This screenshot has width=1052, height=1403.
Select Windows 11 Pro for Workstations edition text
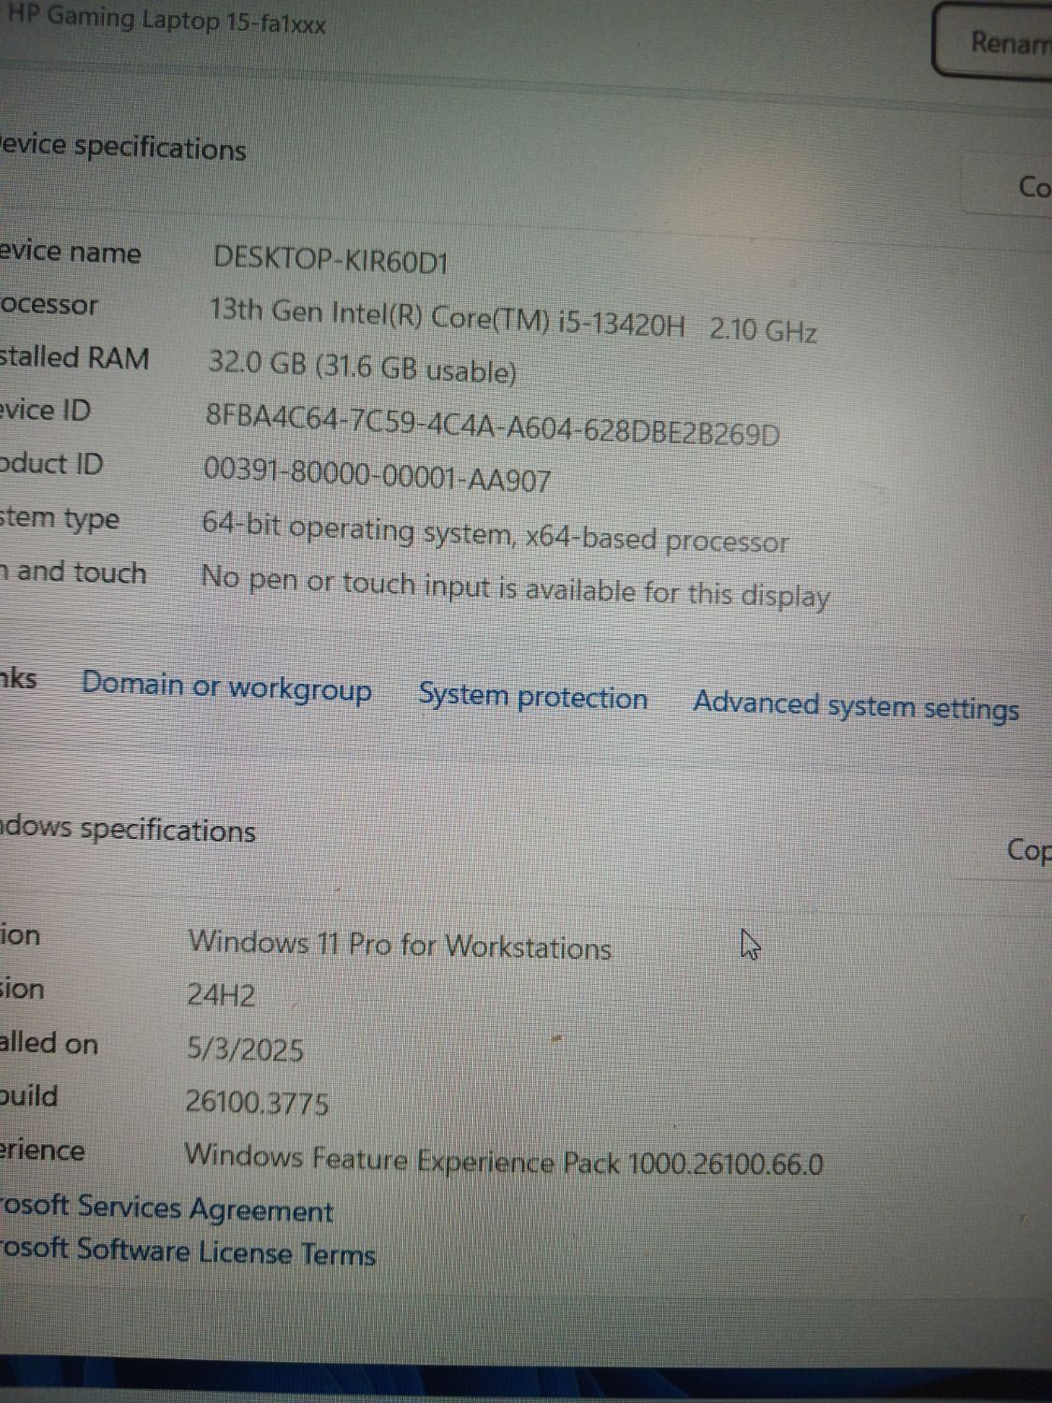coord(399,944)
